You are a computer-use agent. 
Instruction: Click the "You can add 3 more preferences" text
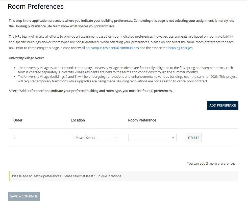[211, 164]
